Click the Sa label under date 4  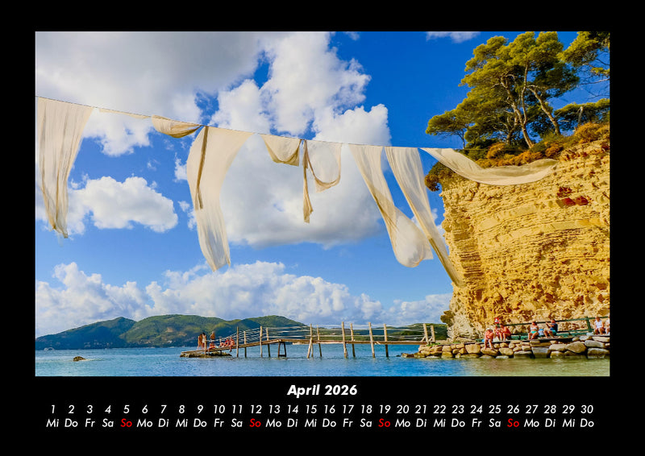[107, 423]
